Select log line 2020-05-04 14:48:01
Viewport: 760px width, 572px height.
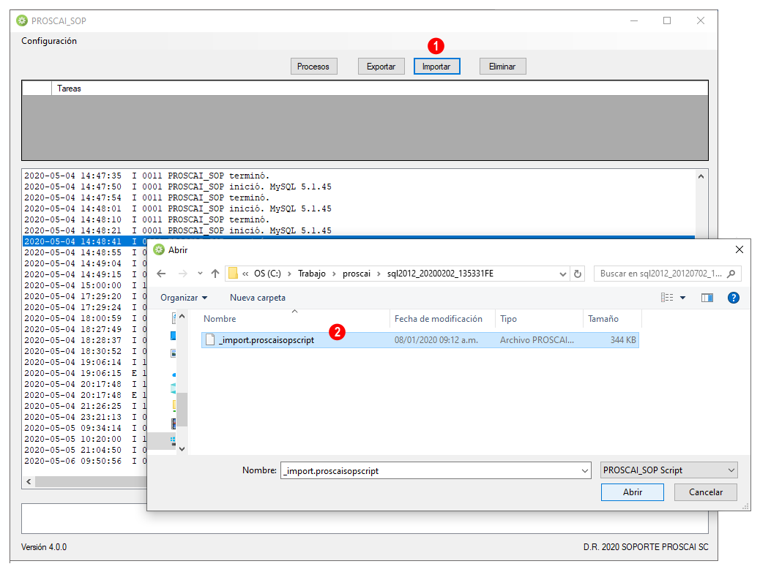pyautogui.click(x=359, y=208)
